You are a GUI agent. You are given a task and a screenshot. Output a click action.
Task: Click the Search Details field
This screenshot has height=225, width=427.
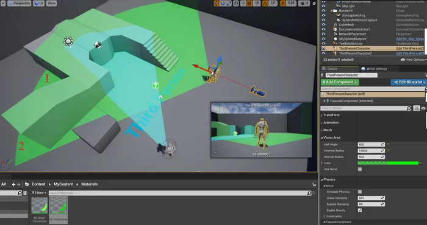point(366,108)
